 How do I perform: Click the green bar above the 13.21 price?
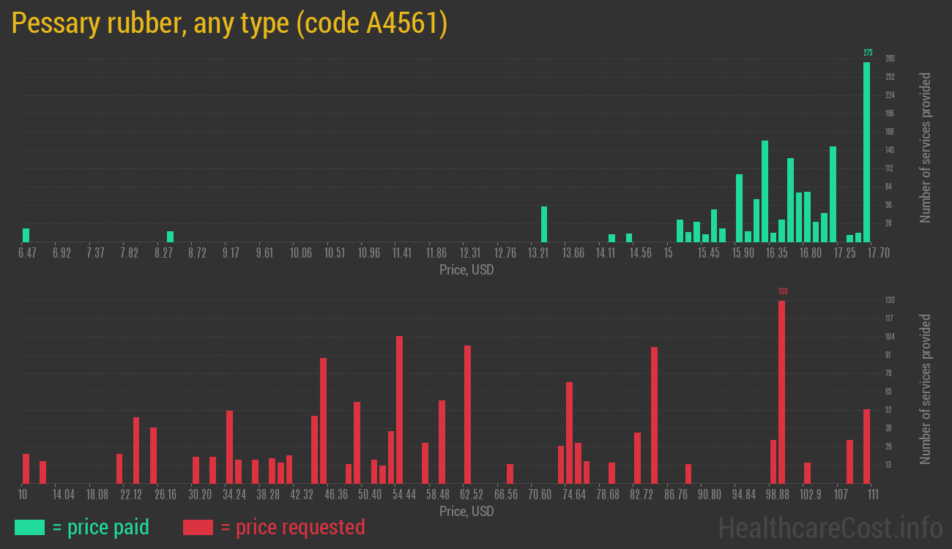click(544, 224)
